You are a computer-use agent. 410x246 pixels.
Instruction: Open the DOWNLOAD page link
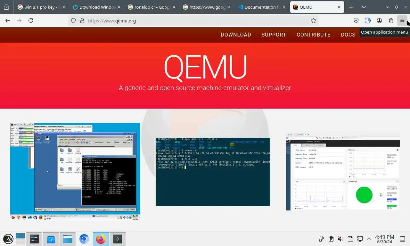tap(236, 35)
